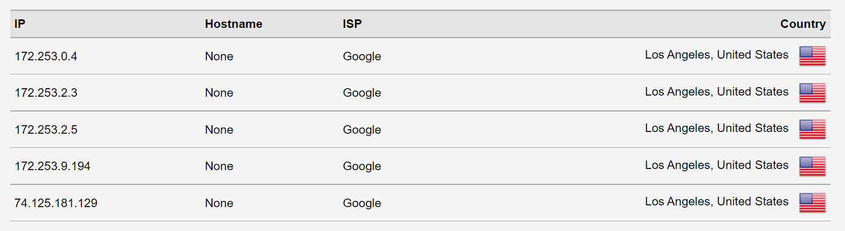Viewport: 845px width, 231px height.
Task: Select IP address 172.253.9.194
Action: pos(52,166)
